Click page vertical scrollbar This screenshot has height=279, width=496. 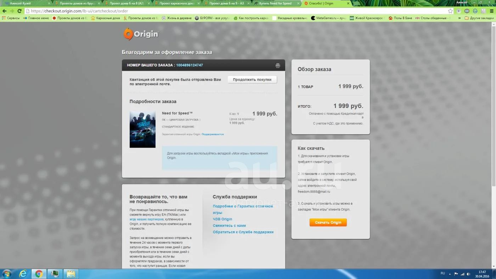coord(494,106)
